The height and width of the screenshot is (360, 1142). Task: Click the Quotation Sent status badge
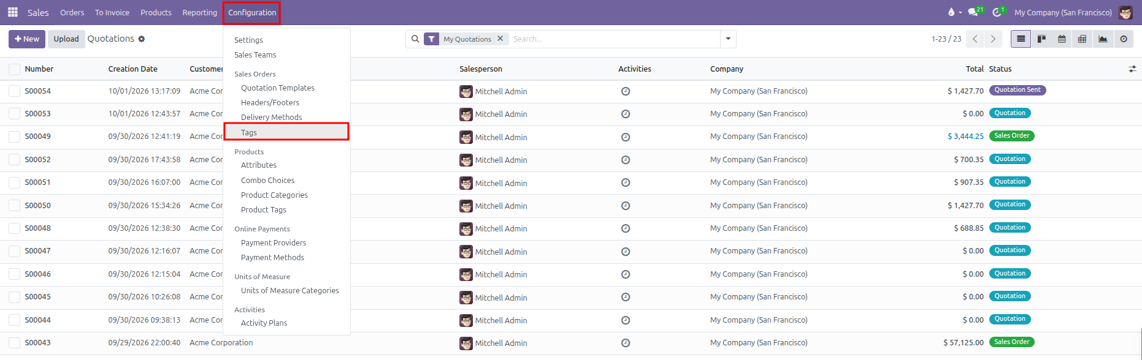pos(1017,90)
